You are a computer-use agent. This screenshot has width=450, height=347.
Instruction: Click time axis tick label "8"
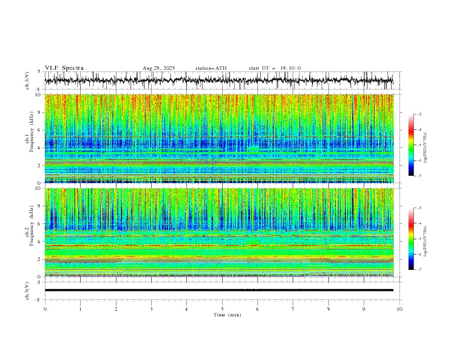pyautogui.click(x=328, y=309)
